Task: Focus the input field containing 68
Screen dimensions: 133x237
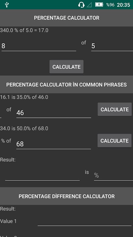Action: tap(53, 144)
